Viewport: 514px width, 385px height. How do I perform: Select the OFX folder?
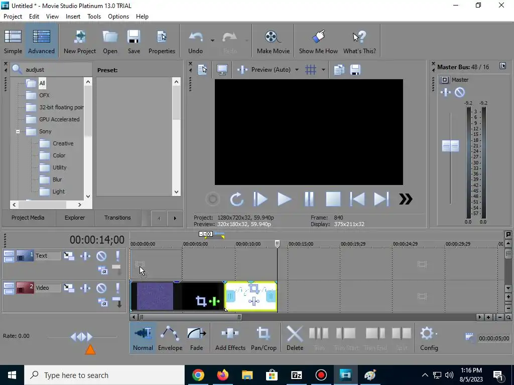pos(44,95)
